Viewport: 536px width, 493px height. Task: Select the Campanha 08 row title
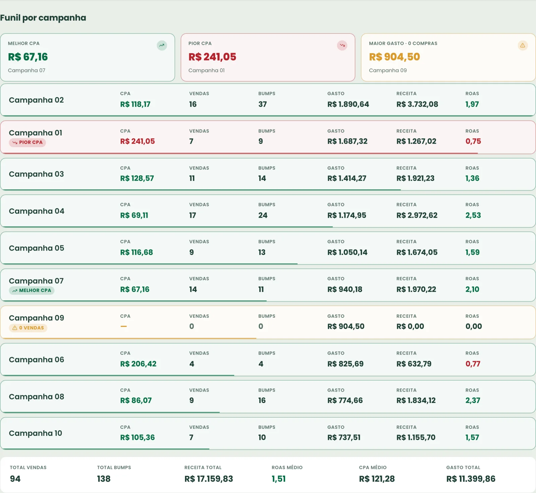point(37,397)
